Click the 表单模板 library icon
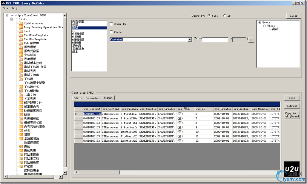The width and height of the screenshot is (307, 184). pyautogui.click(x=21, y=59)
